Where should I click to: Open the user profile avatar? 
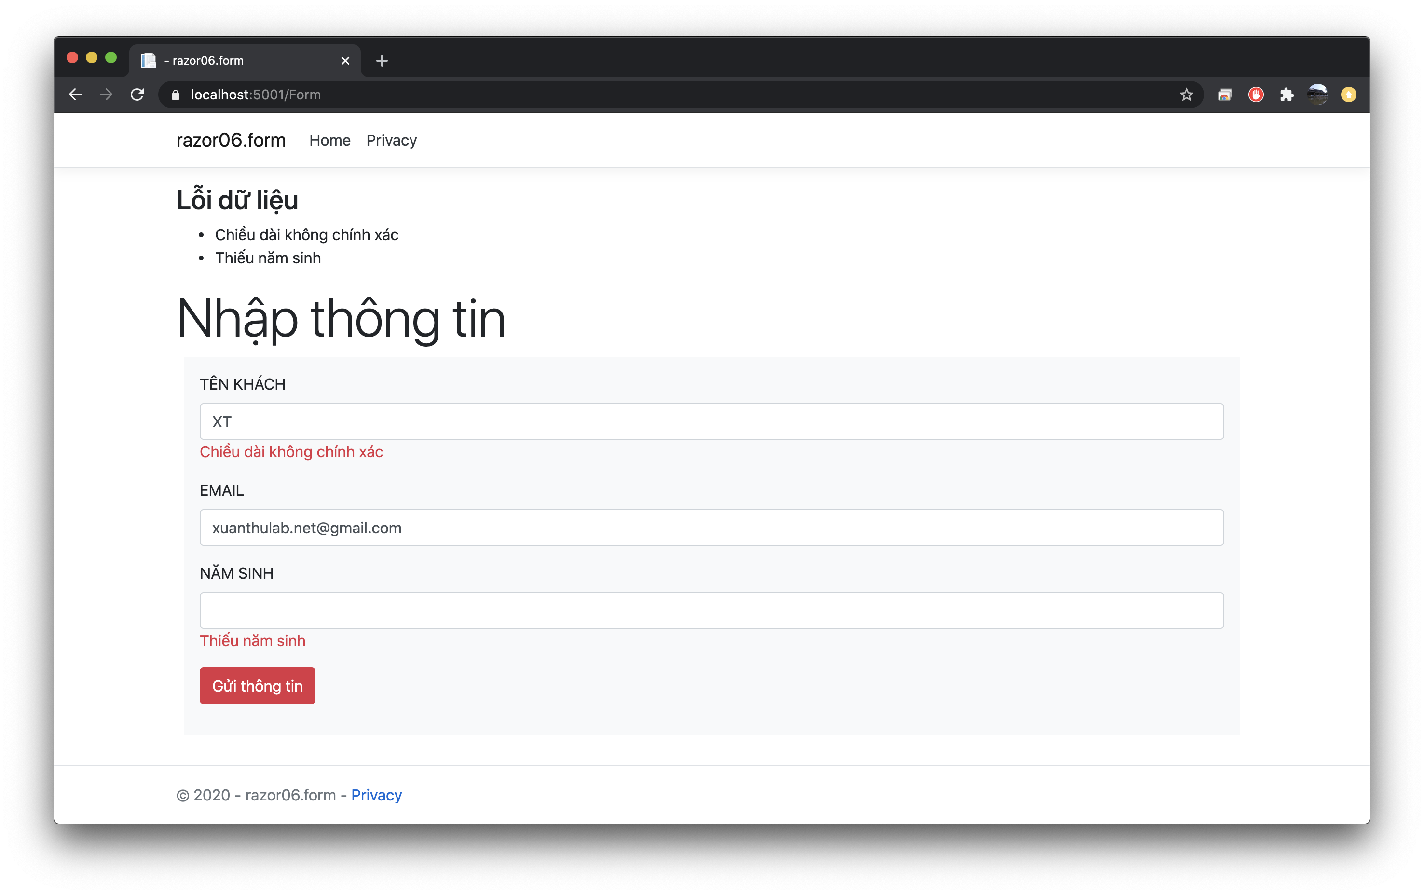click(x=1317, y=95)
